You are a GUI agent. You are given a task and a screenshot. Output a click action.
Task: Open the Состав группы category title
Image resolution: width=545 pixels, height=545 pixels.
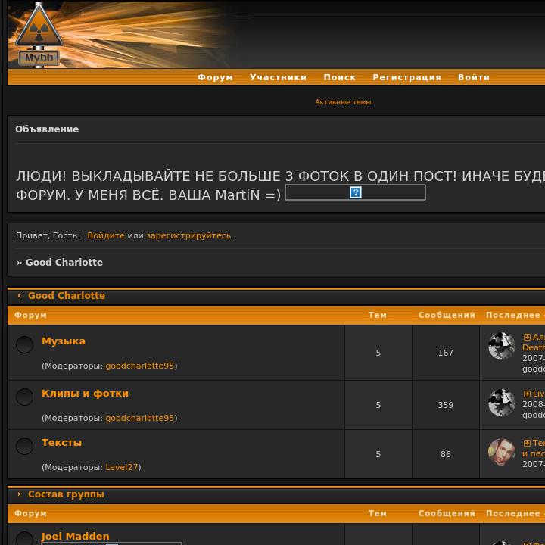point(66,494)
